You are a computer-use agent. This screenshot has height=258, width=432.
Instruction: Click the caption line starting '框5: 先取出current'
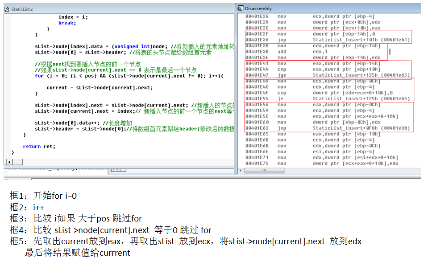pyautogui.click(x=185, y=241)
